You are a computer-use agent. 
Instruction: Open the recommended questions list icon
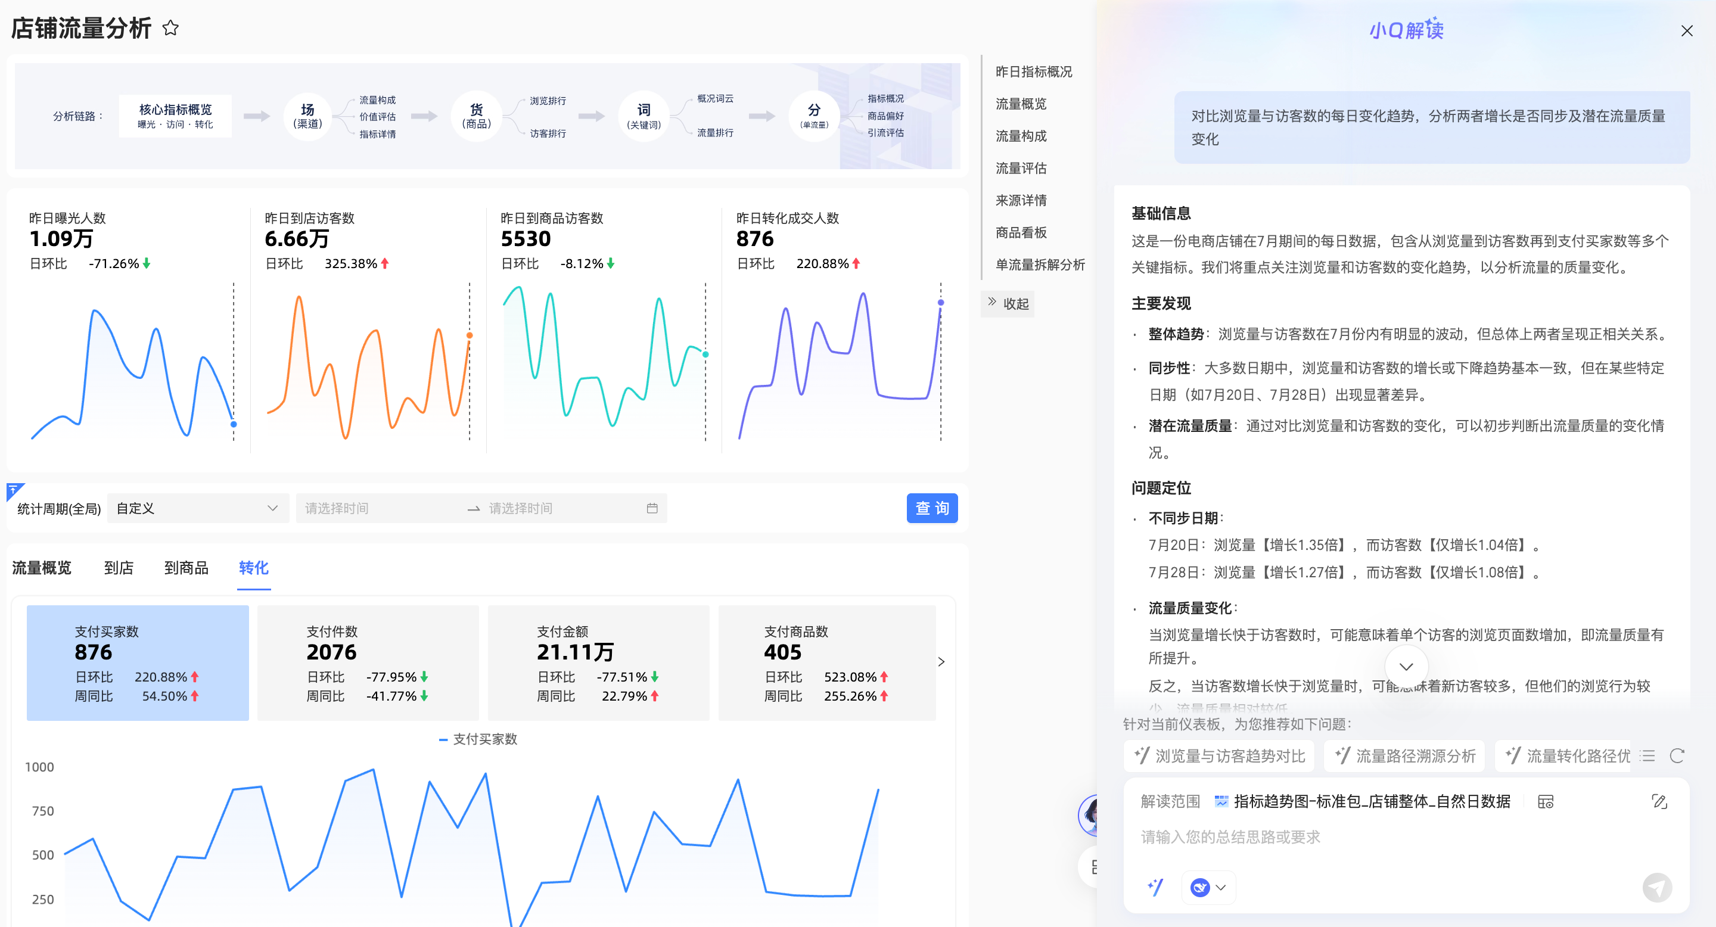(1647, 755)
